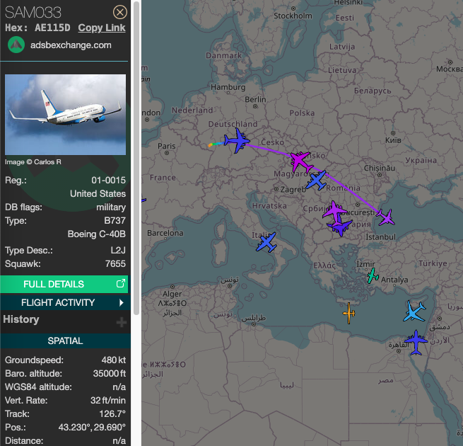Open FULL DETAILS for this aircraft

pyautogui.click(x=64, y=284)
